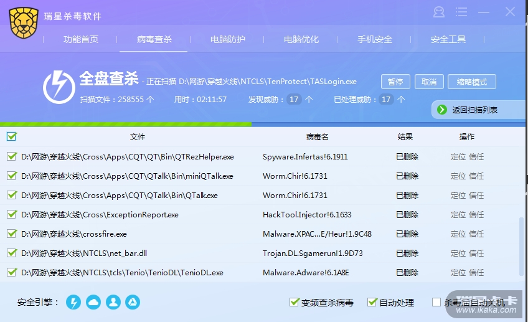
Task: Click 信任 for QTRezHelper.exe
Action: click(476, 156)
